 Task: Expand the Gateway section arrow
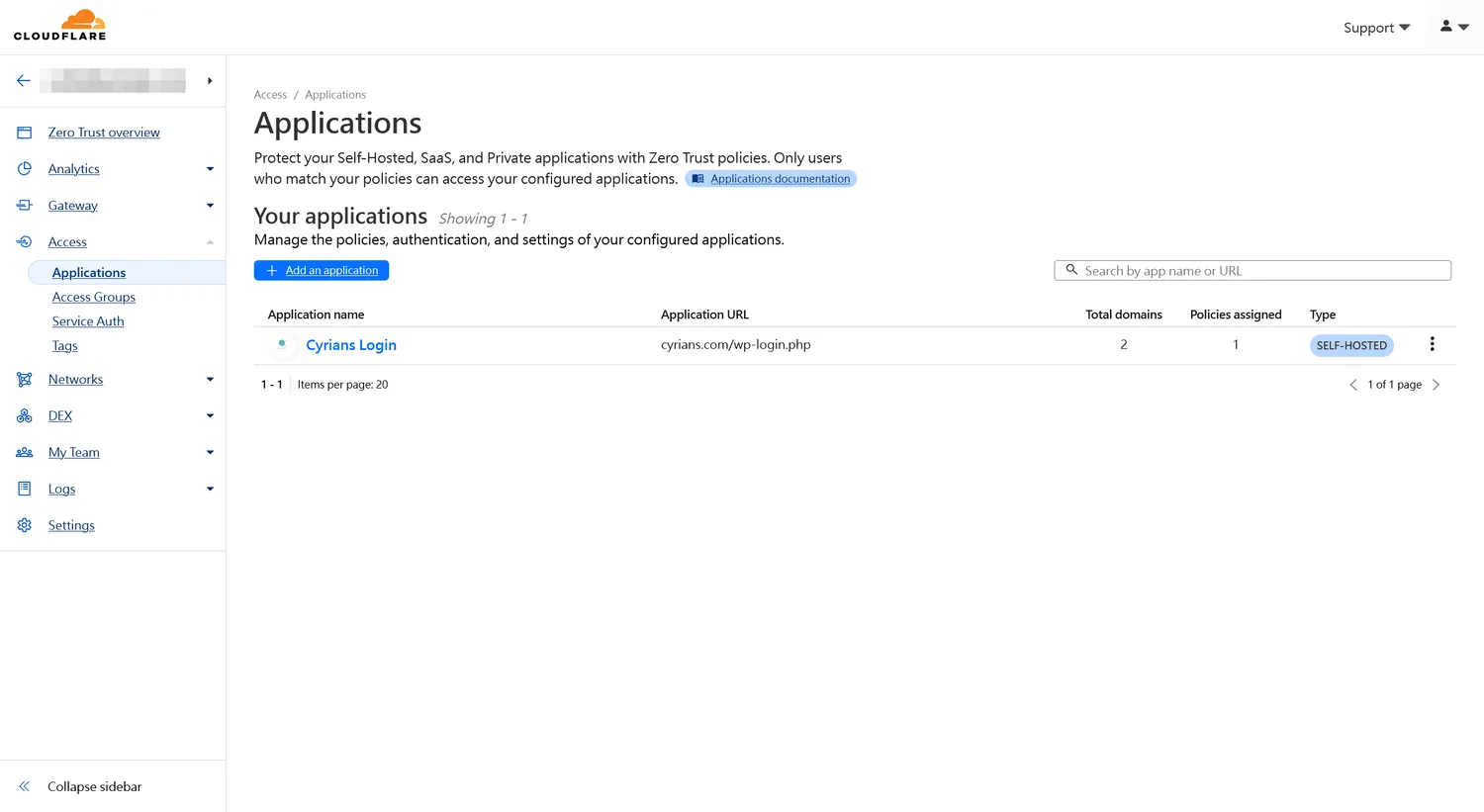(210, 206)
